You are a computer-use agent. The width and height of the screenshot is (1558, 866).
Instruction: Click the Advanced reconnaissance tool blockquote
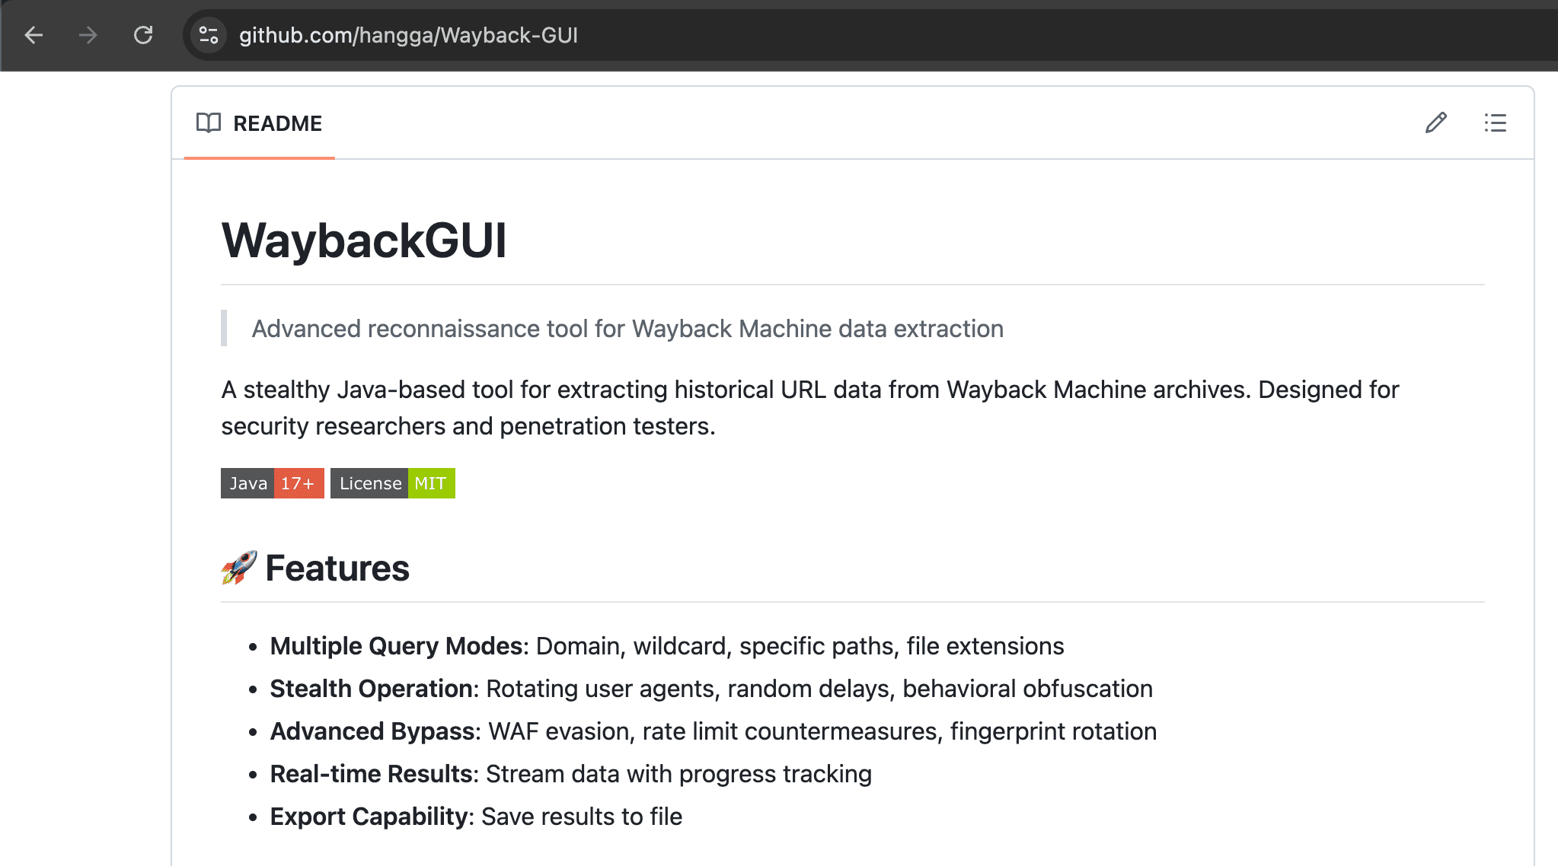tap(627, 329)
